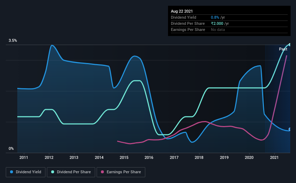Click the Dividend Yield row label in tooltip
This screenshot has width=296, height=183.
[x=184, y=17]
